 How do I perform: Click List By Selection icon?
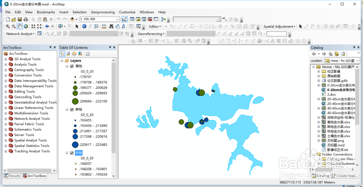point(80,54)
